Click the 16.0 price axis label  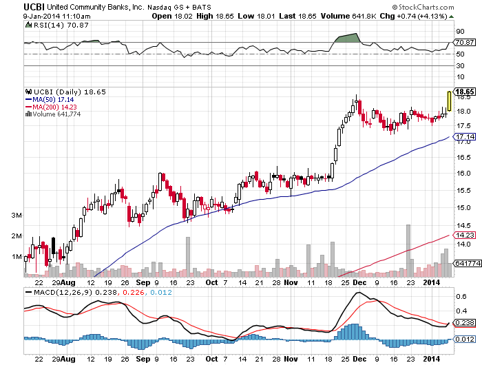coord(463,174)
